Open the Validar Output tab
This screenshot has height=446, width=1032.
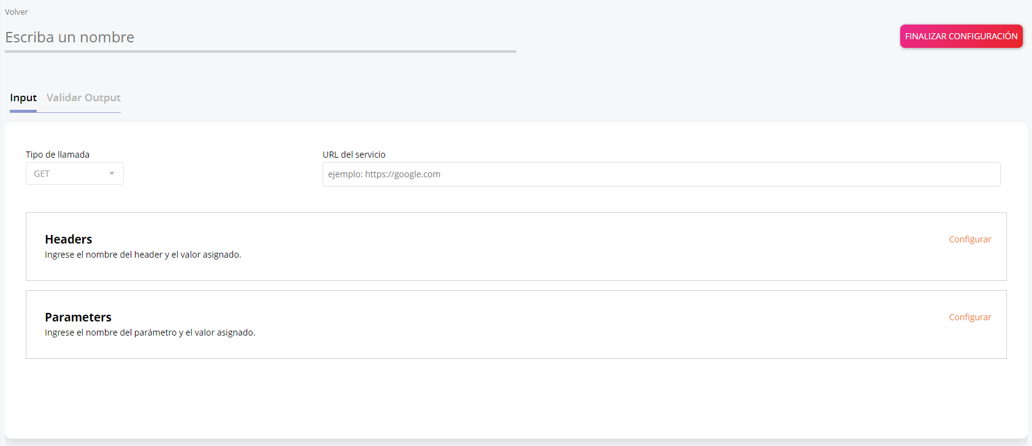click(83, 98)
